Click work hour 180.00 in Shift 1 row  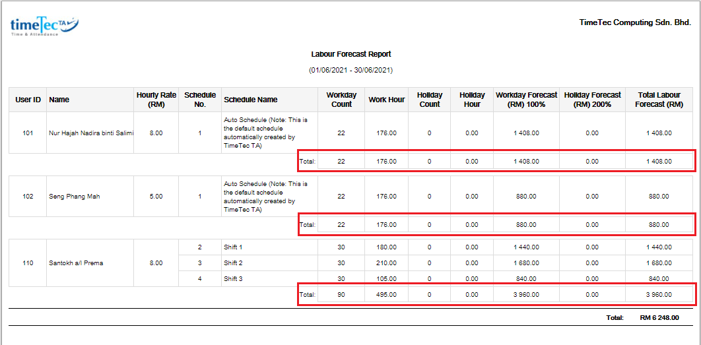click(x=386, y=247)
